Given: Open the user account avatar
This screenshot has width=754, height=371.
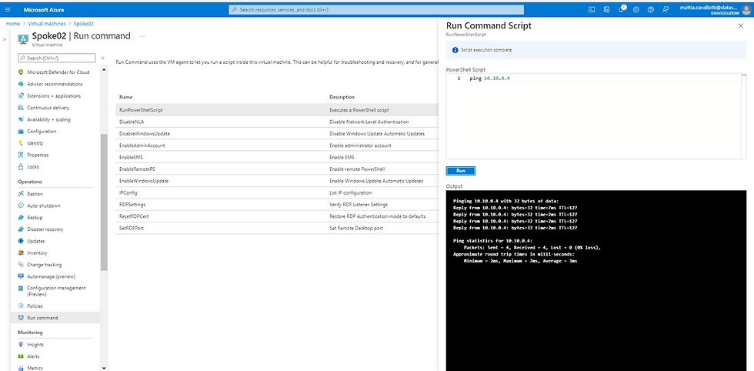Looking at the screenshot, I should pos(746,10).
